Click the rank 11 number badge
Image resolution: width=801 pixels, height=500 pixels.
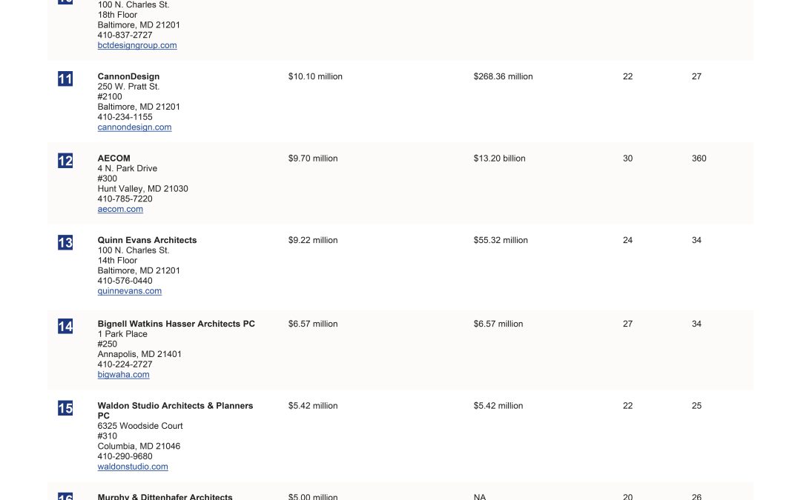pos(65,79)
